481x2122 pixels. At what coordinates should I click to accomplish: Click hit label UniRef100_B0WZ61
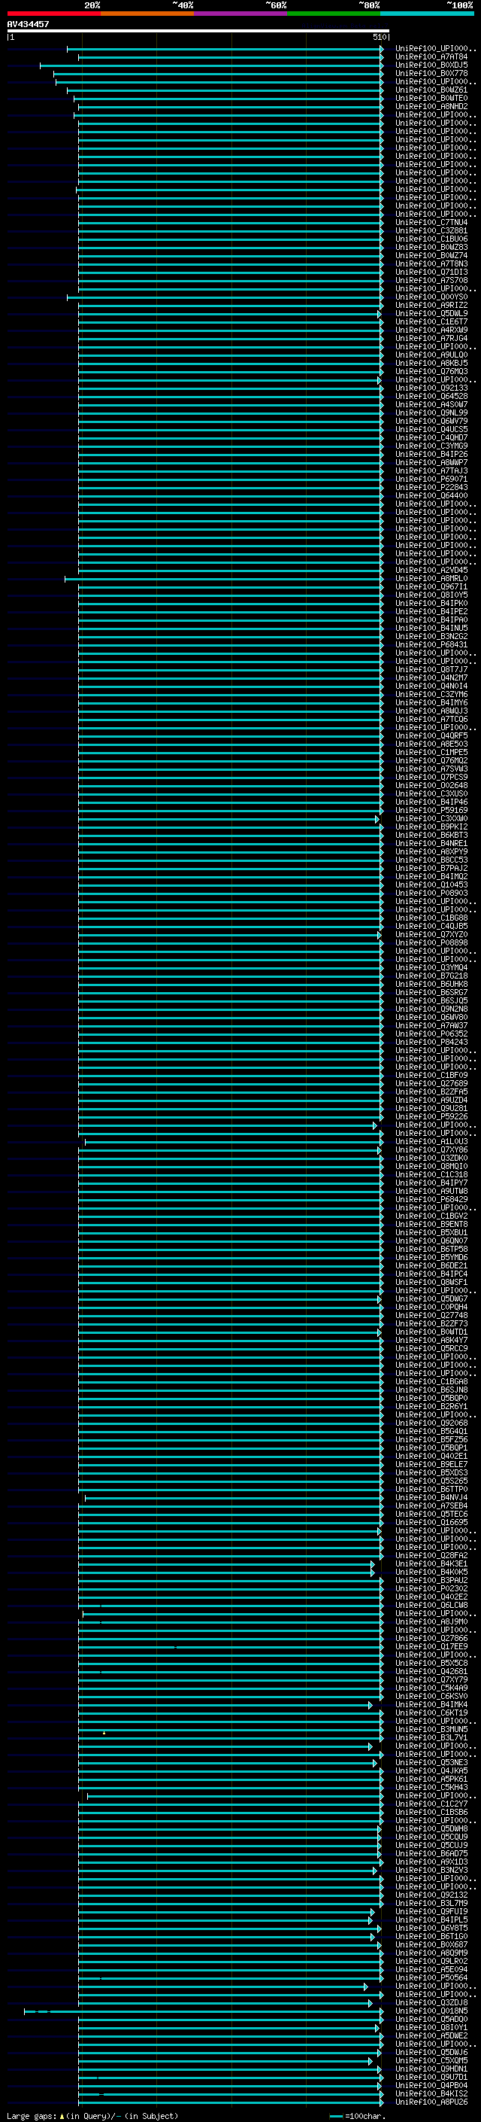click(x=431, y=90)
